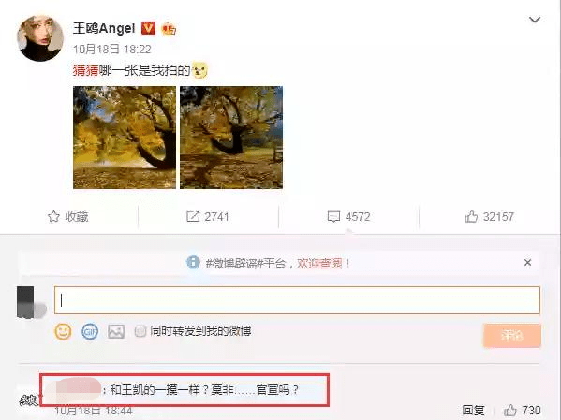Dismiss the 微博辟谣 notice banner

click(x=527, y=262)
